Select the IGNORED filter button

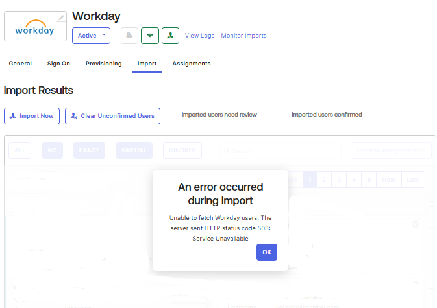coord(182,150)
